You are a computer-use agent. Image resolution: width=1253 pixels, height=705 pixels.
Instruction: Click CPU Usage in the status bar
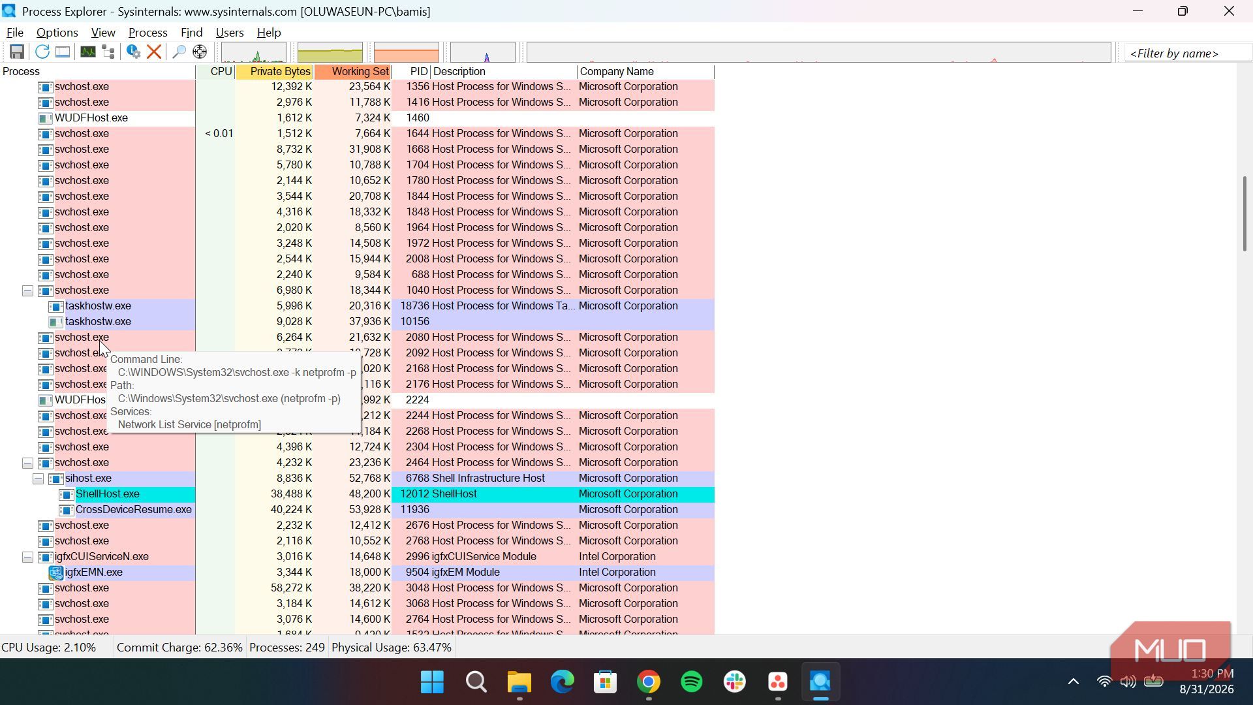tap(49, 648)
